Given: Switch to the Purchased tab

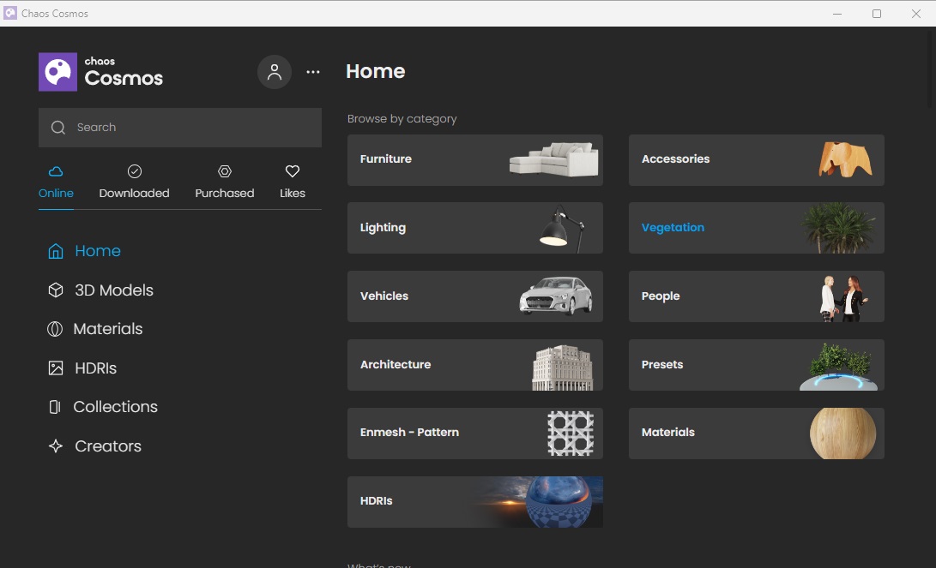Looking at the screenshot, I should (x=225, y=182).
